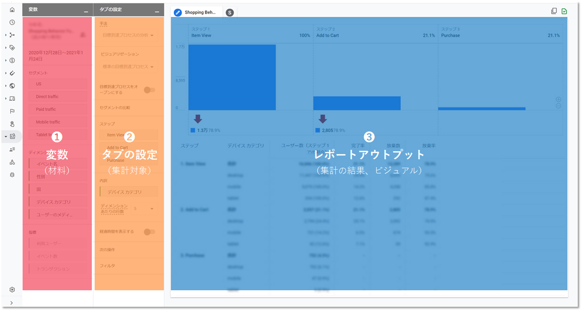Viewport: 582px width, 311px height.
Task: Toggle the 経過時間を表示する switch
Action: [x=149, y=231]
